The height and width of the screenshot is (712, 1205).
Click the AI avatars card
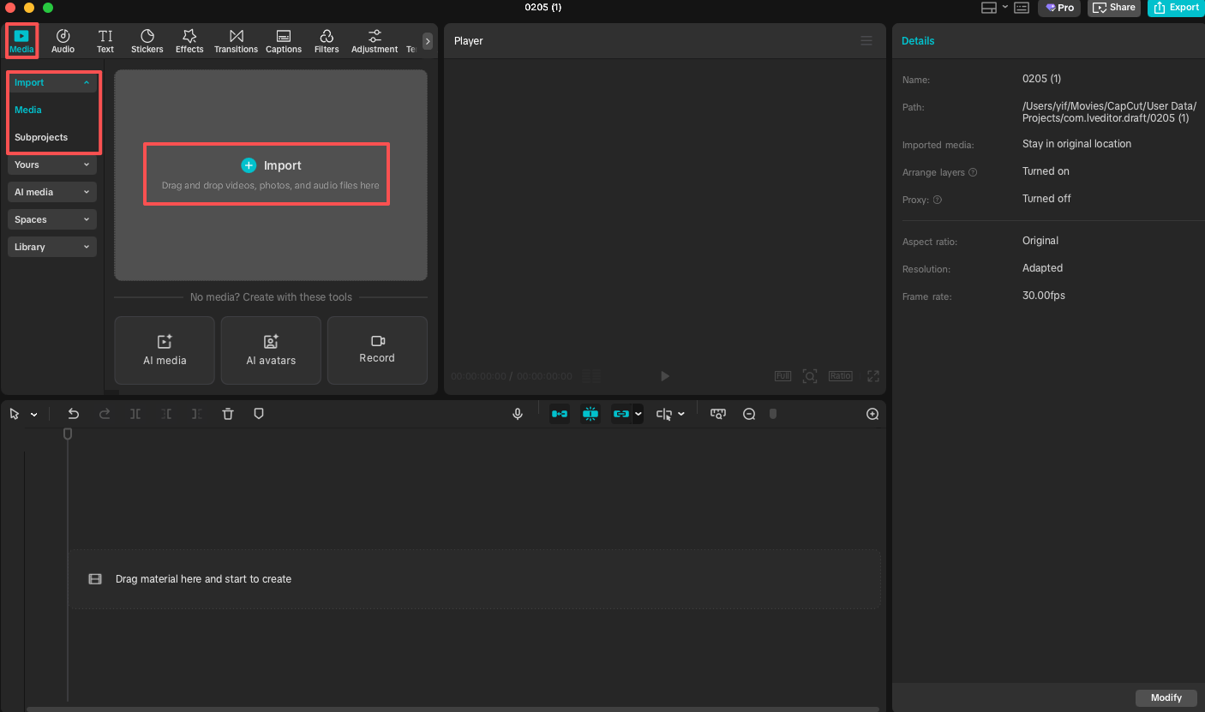[x=271, y=350]
